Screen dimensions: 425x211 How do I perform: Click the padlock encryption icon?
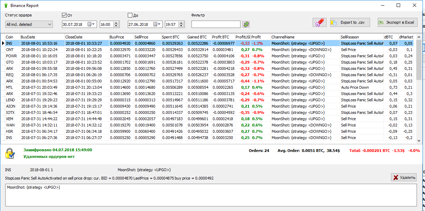9,153
